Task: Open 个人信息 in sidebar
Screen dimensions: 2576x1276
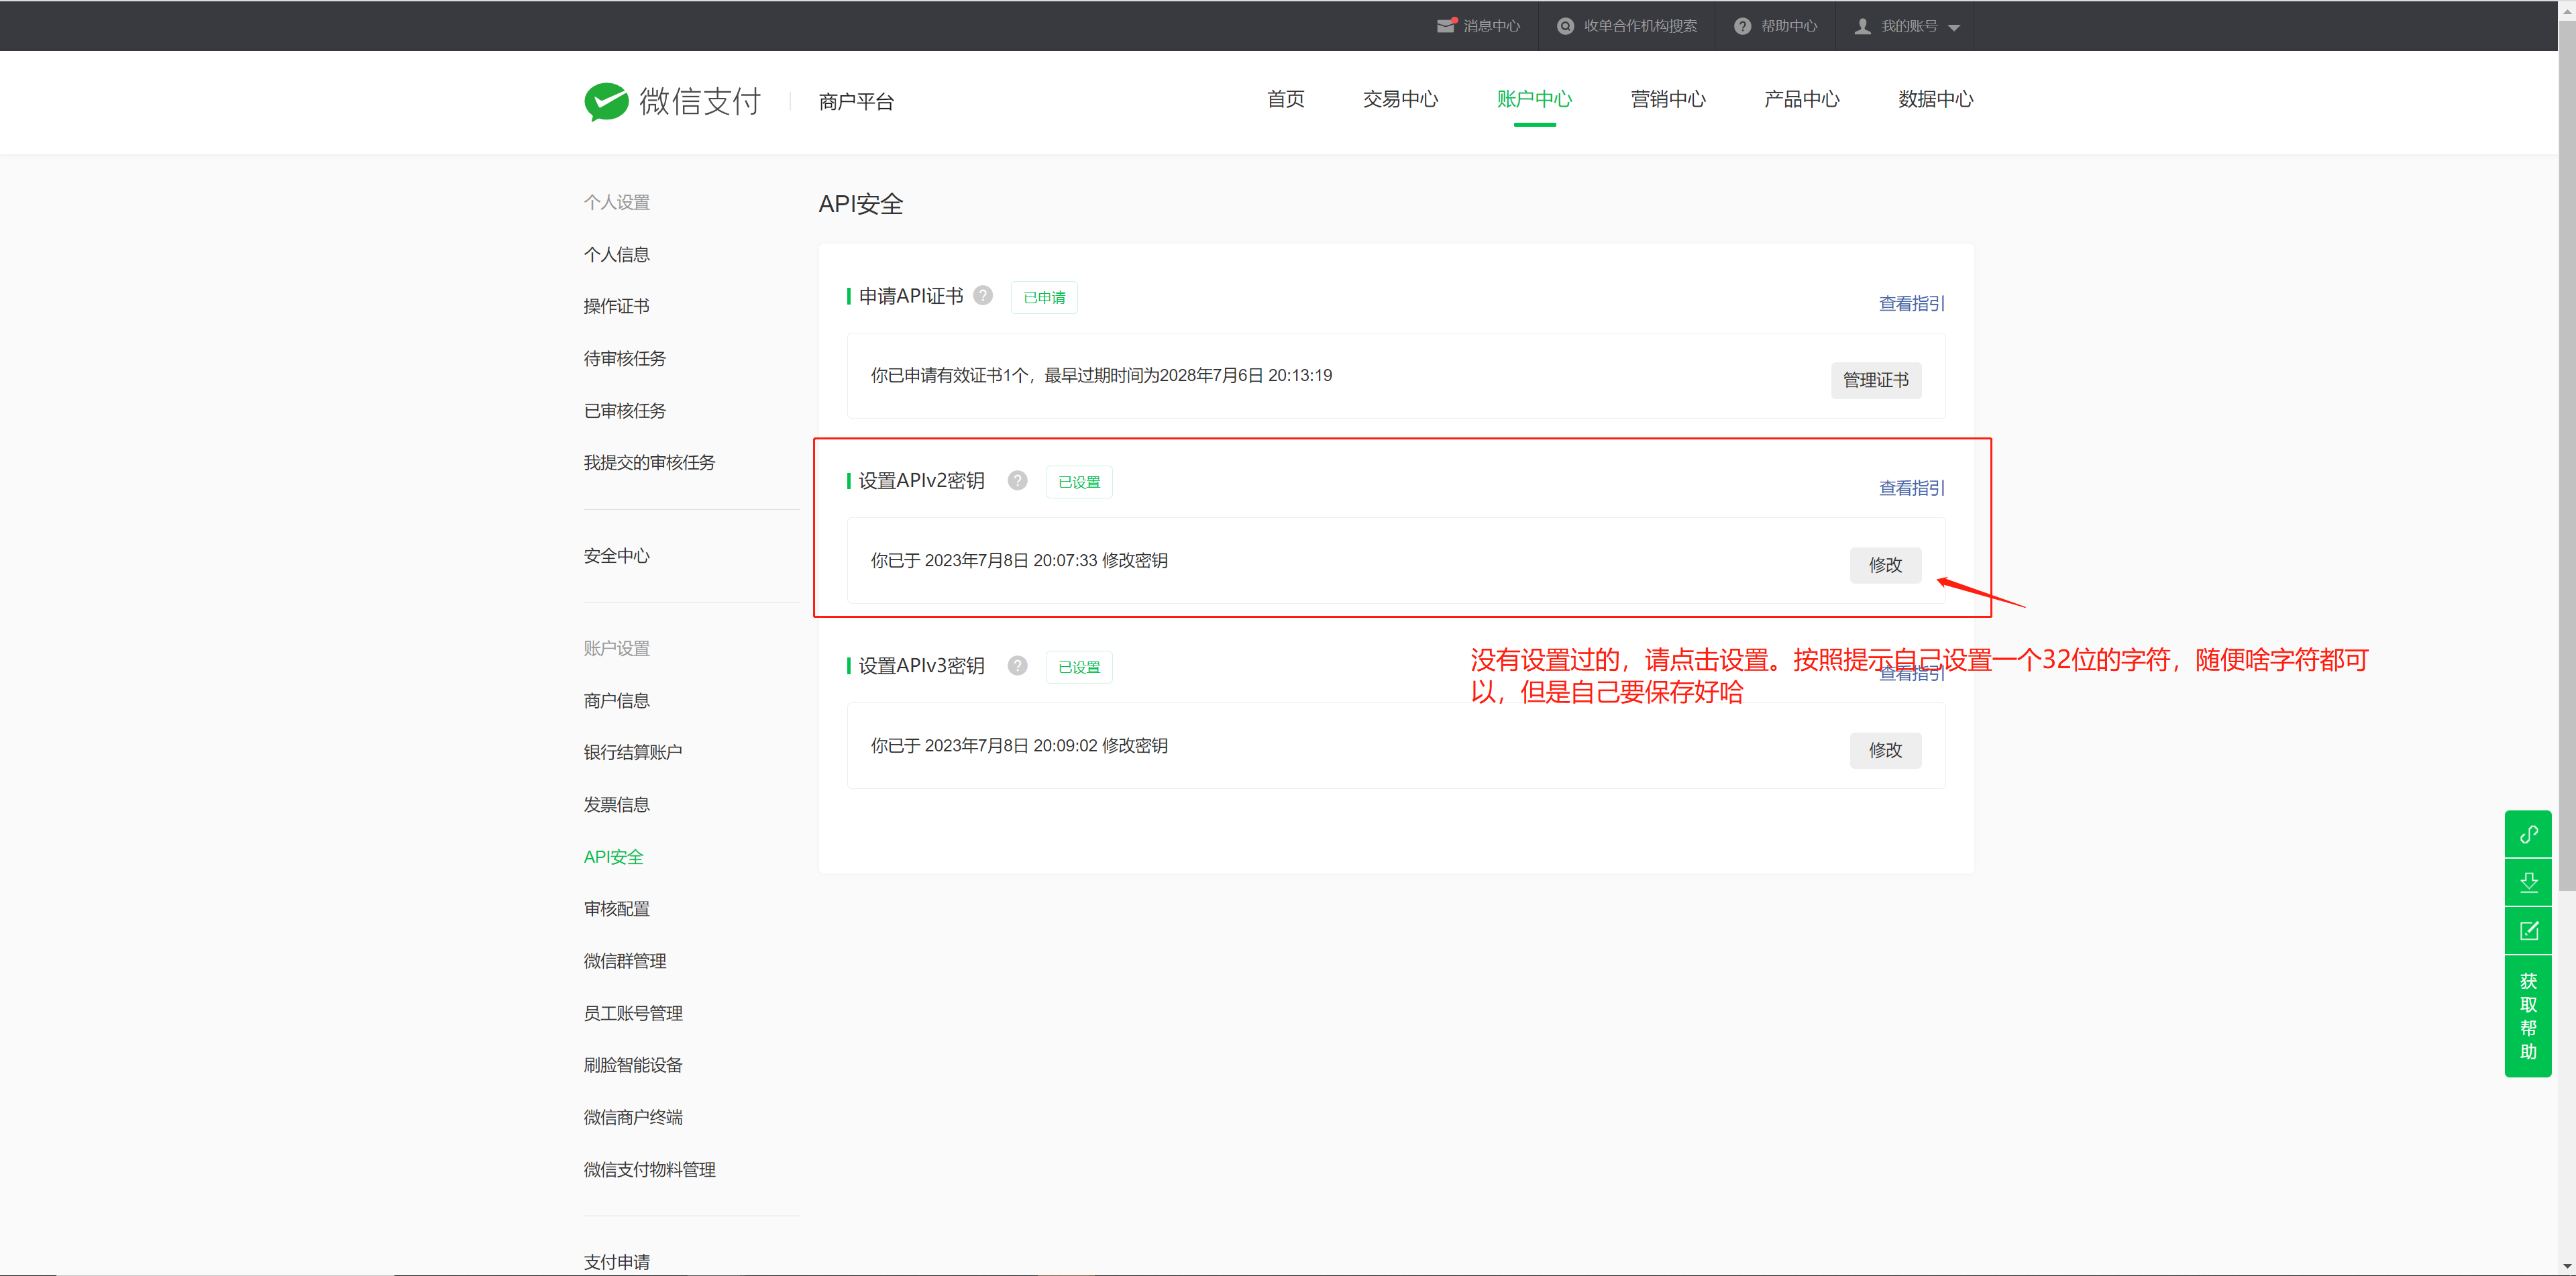Action: point(616,254)
